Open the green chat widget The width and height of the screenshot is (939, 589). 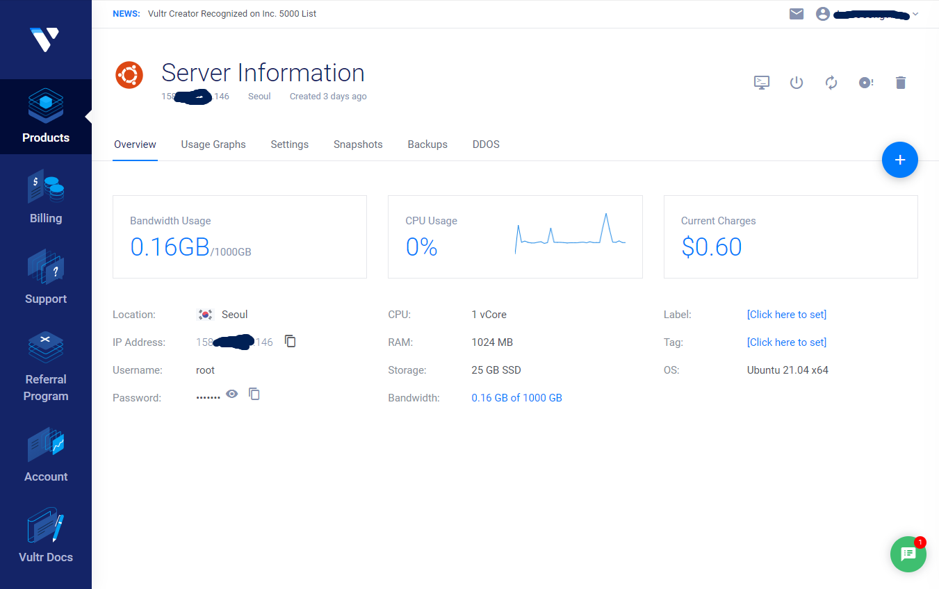click(908, 554)
